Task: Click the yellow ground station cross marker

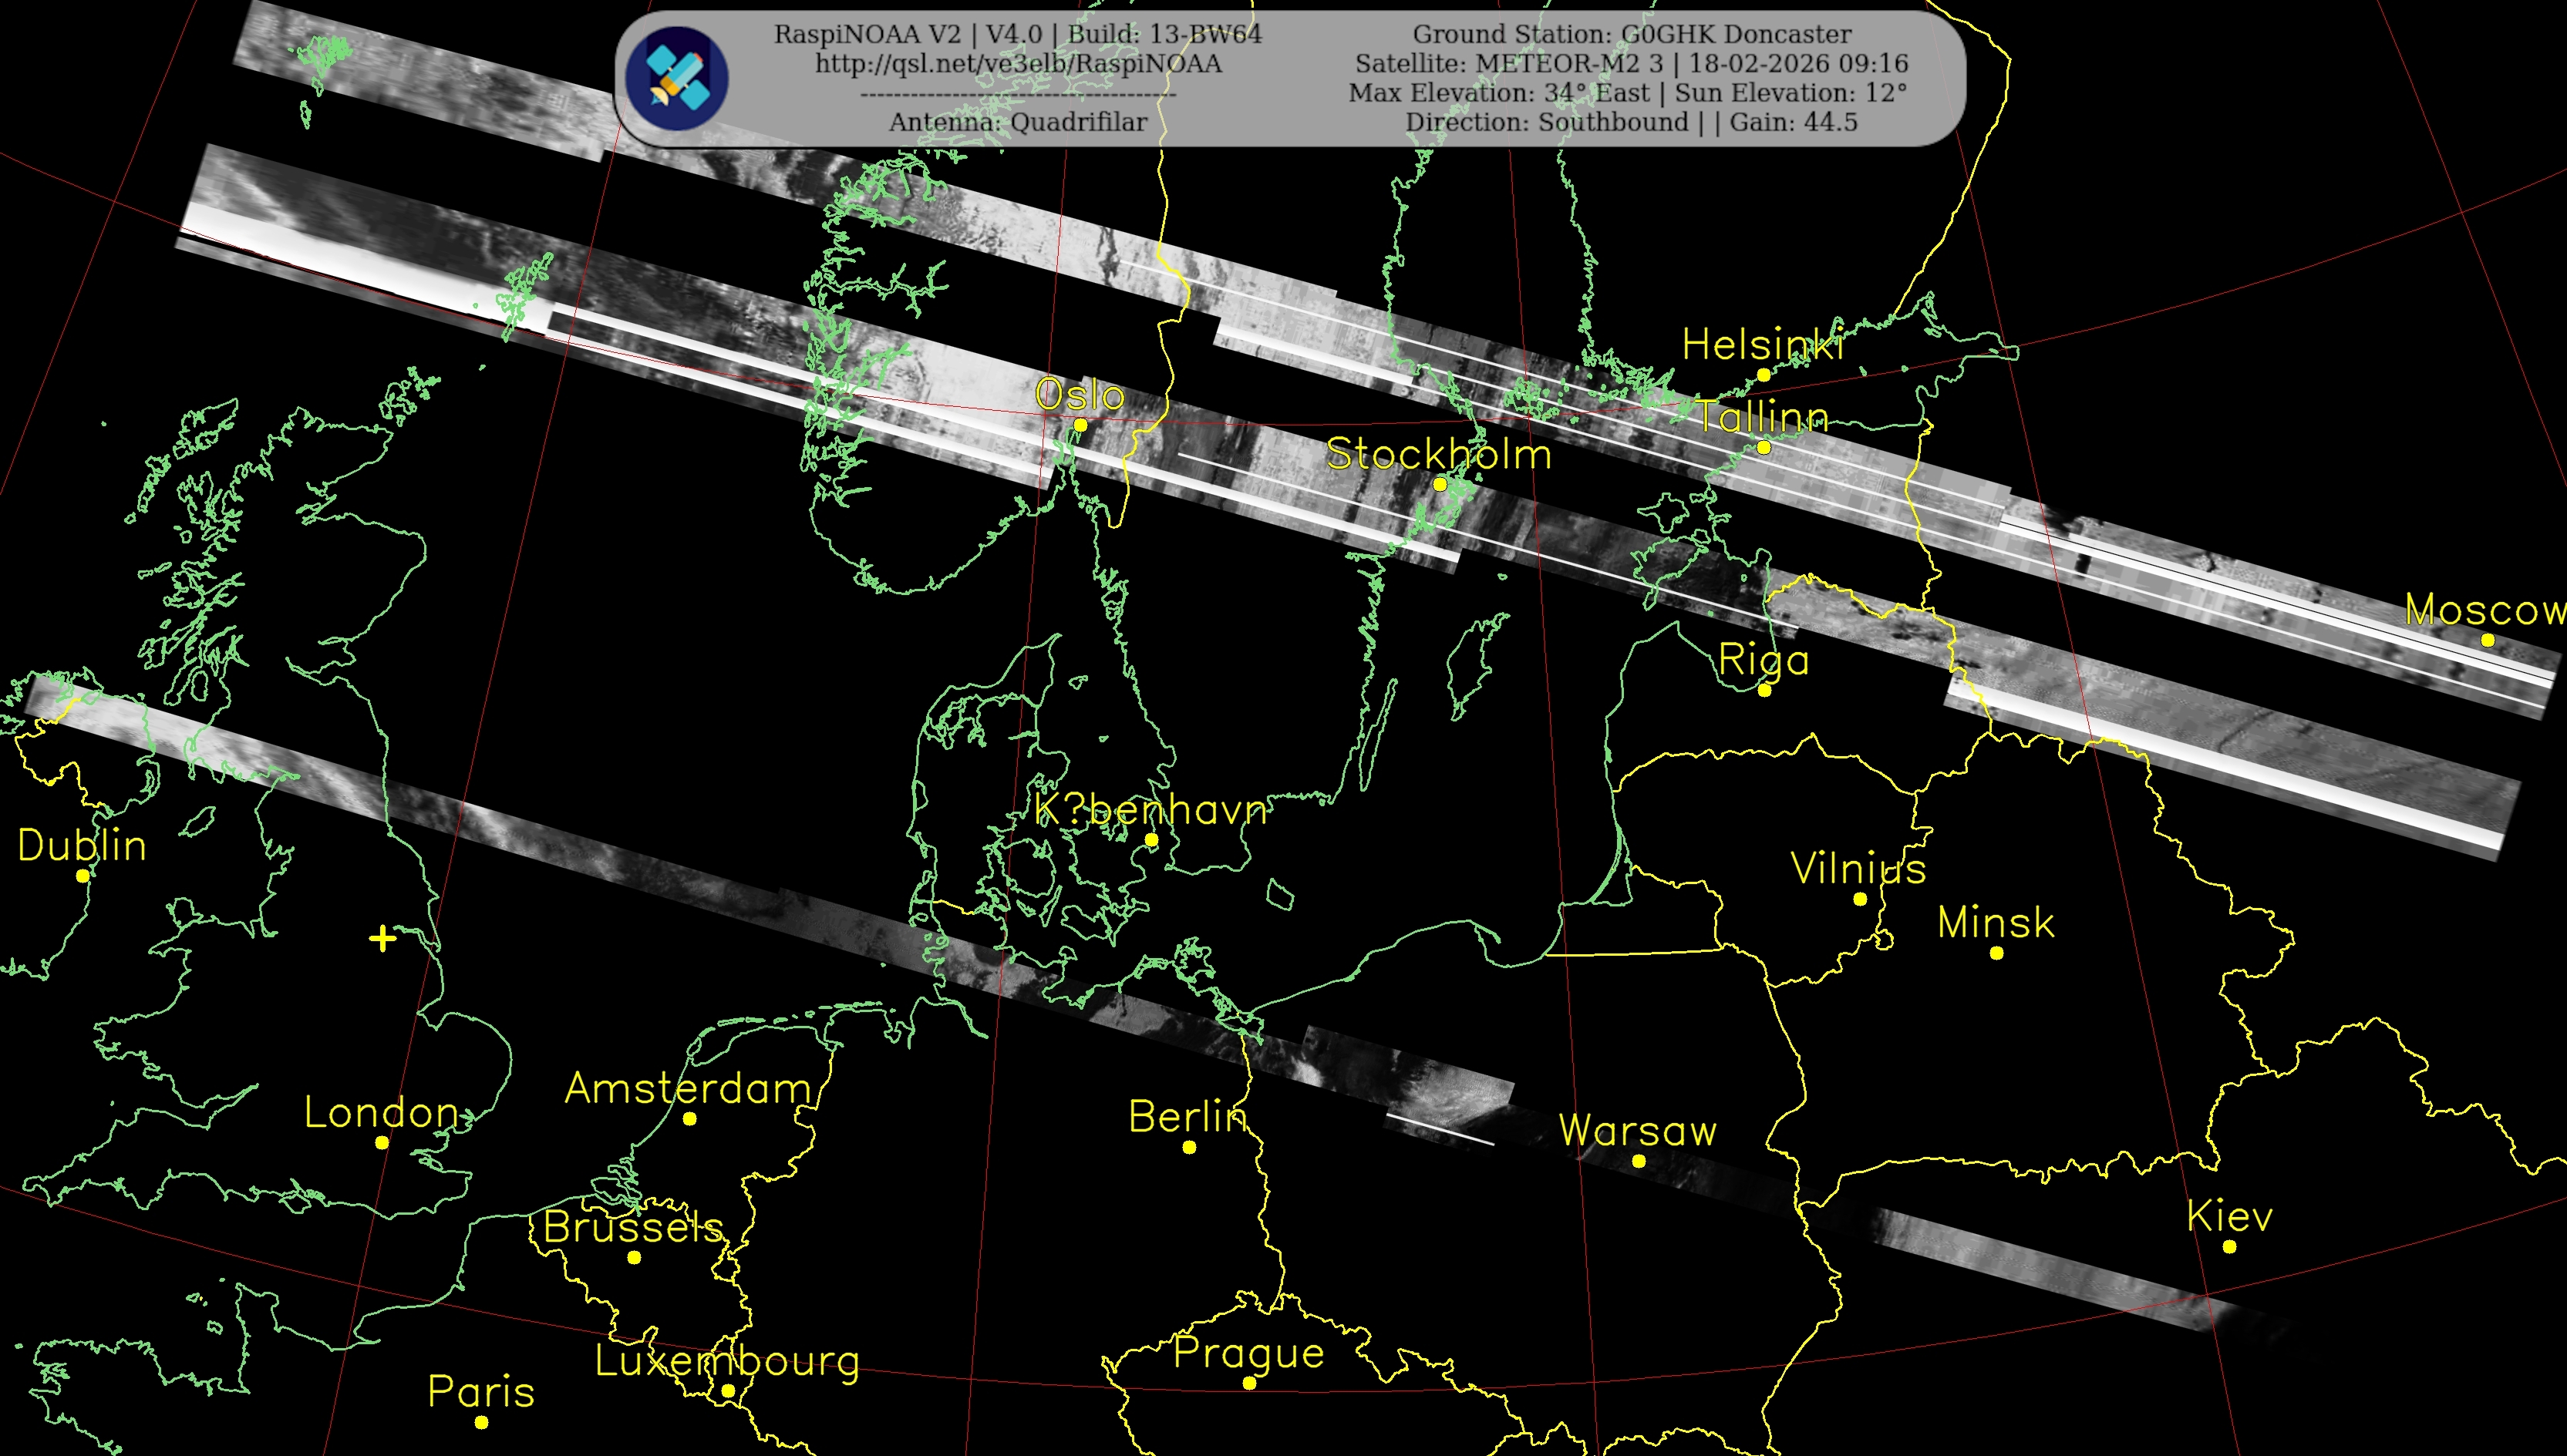Action: 382,938
